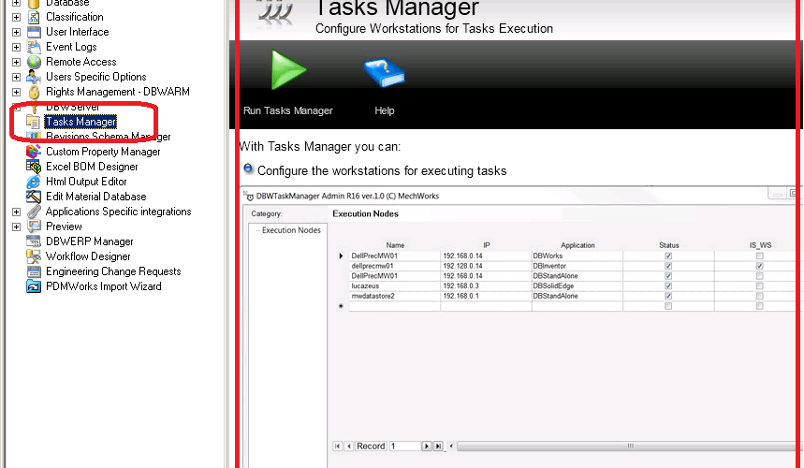Open the blue Help book icon
The height and width of the screenshot is (468, 804).
coord(384,73)
